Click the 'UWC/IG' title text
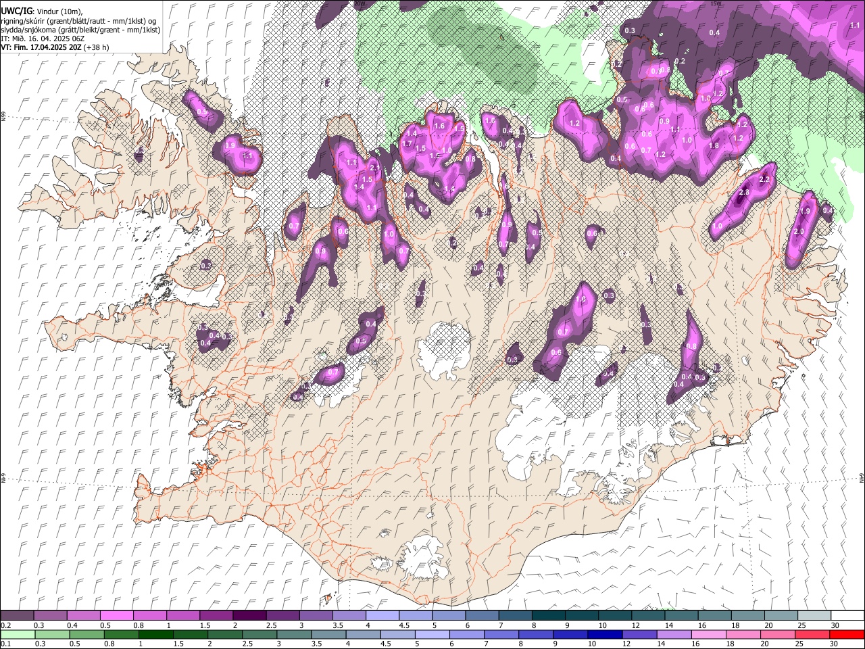865x649 pixels. pos(16,11)
